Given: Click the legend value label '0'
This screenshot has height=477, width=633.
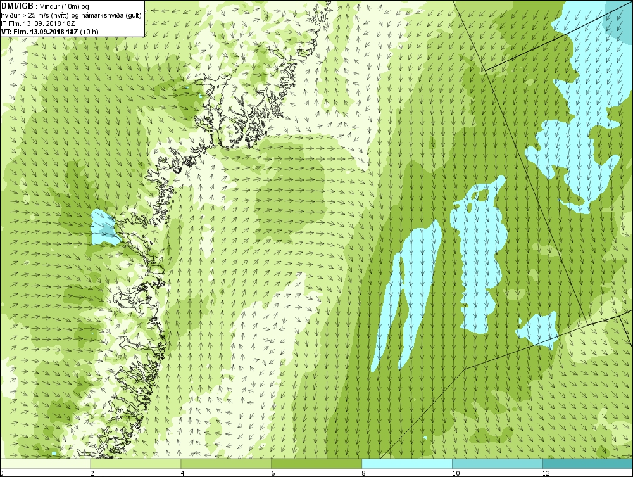Looking at the screenshot, I should (x=2, y=473).
